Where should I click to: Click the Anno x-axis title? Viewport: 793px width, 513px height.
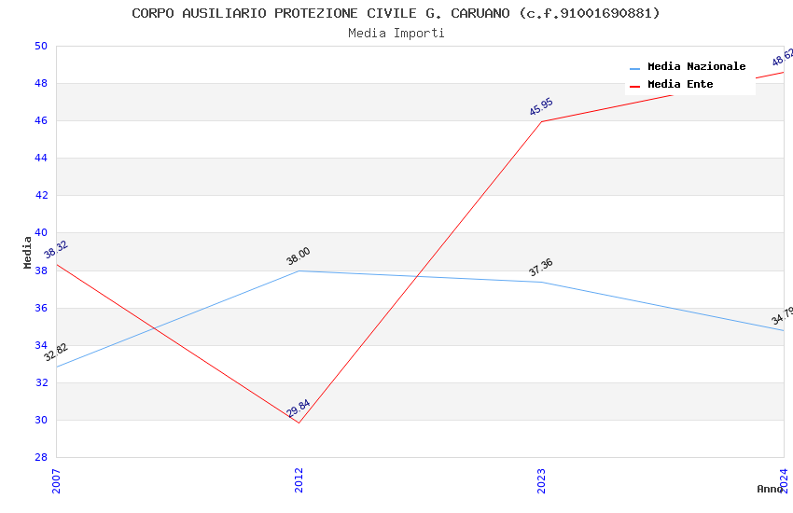point(770,489)
